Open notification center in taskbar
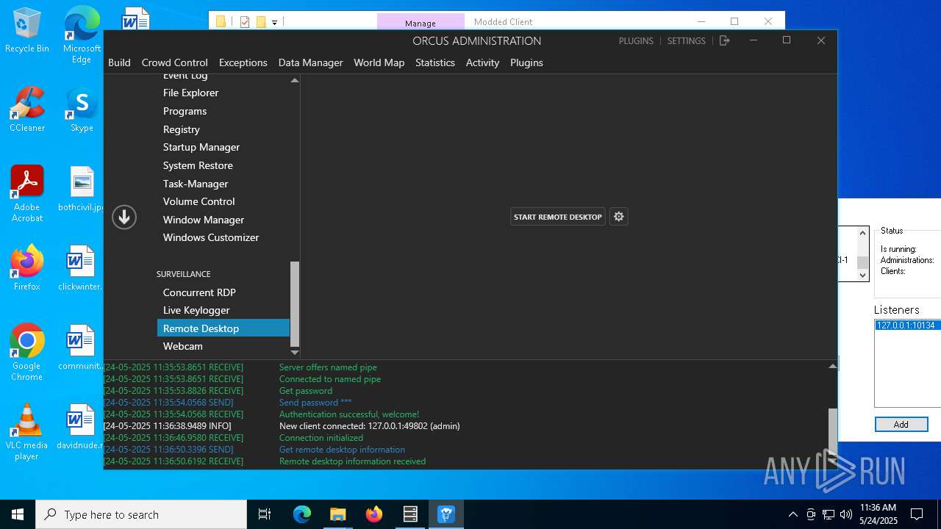This screenshot has height=529, width=941. tap(917, 514)
